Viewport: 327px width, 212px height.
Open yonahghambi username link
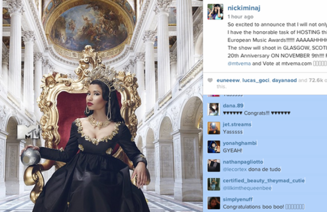(x=240, y=143)
